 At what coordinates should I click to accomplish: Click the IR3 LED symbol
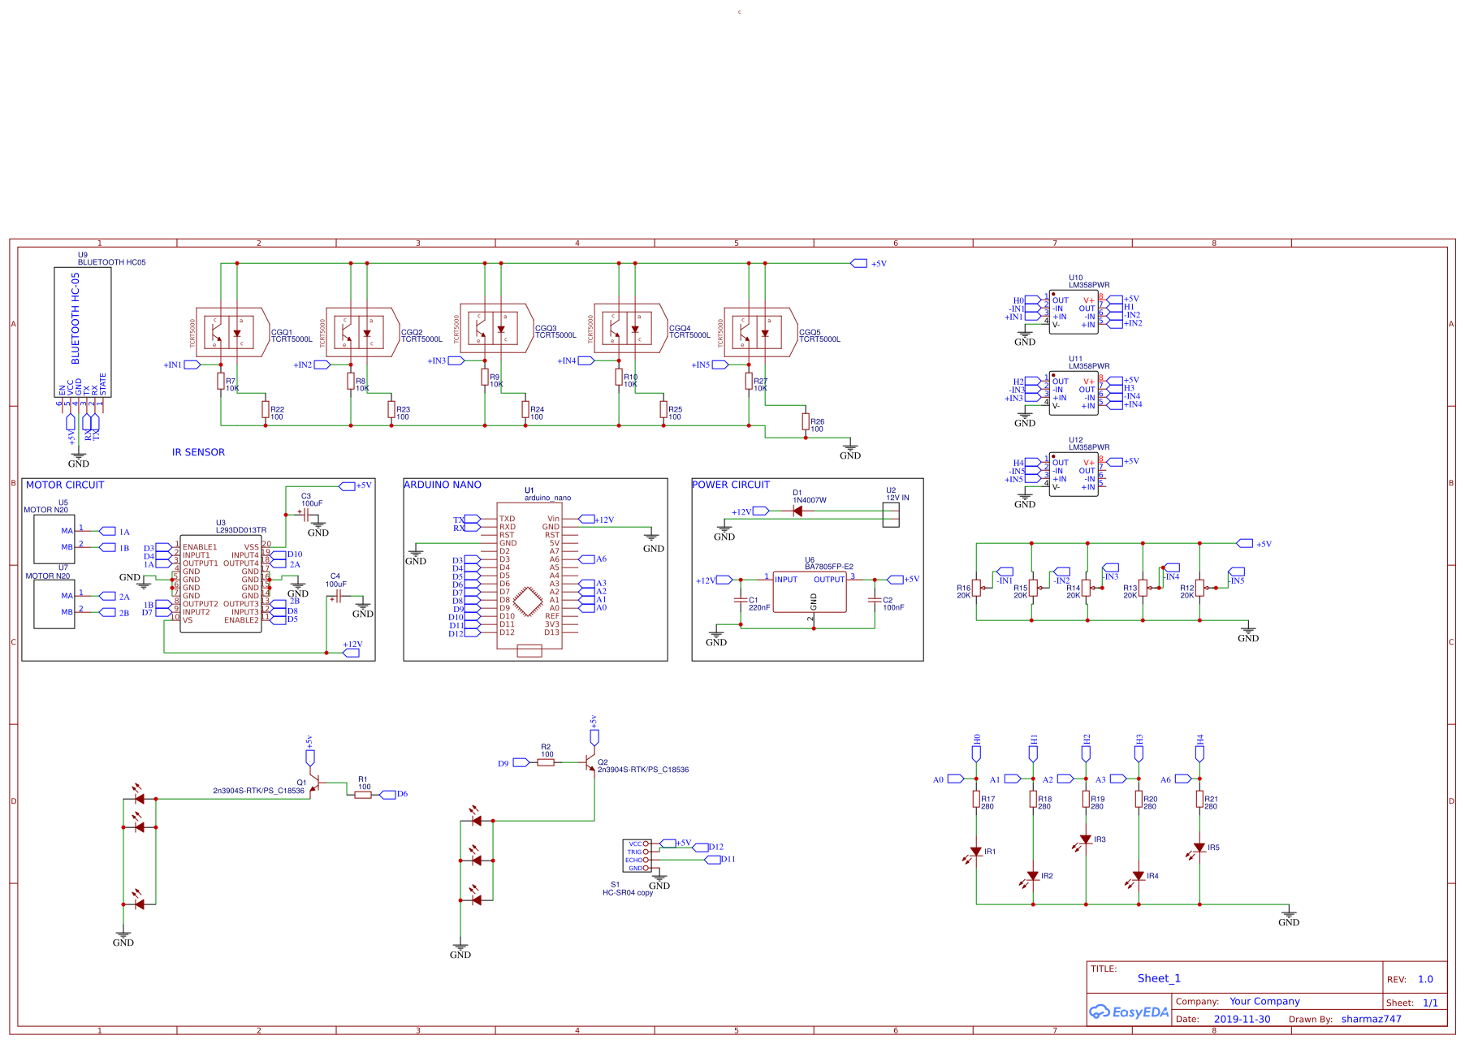[1084, 841]
